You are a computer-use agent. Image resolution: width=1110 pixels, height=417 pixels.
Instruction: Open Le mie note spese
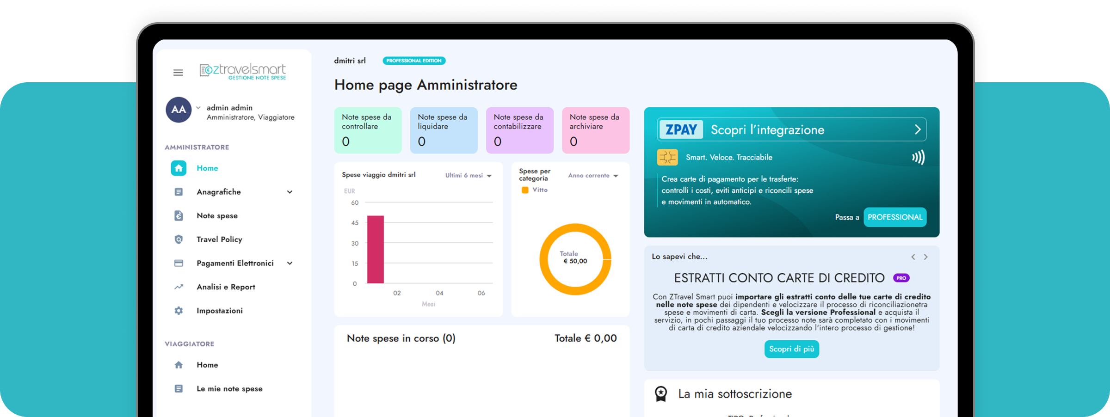pos(229,389)
